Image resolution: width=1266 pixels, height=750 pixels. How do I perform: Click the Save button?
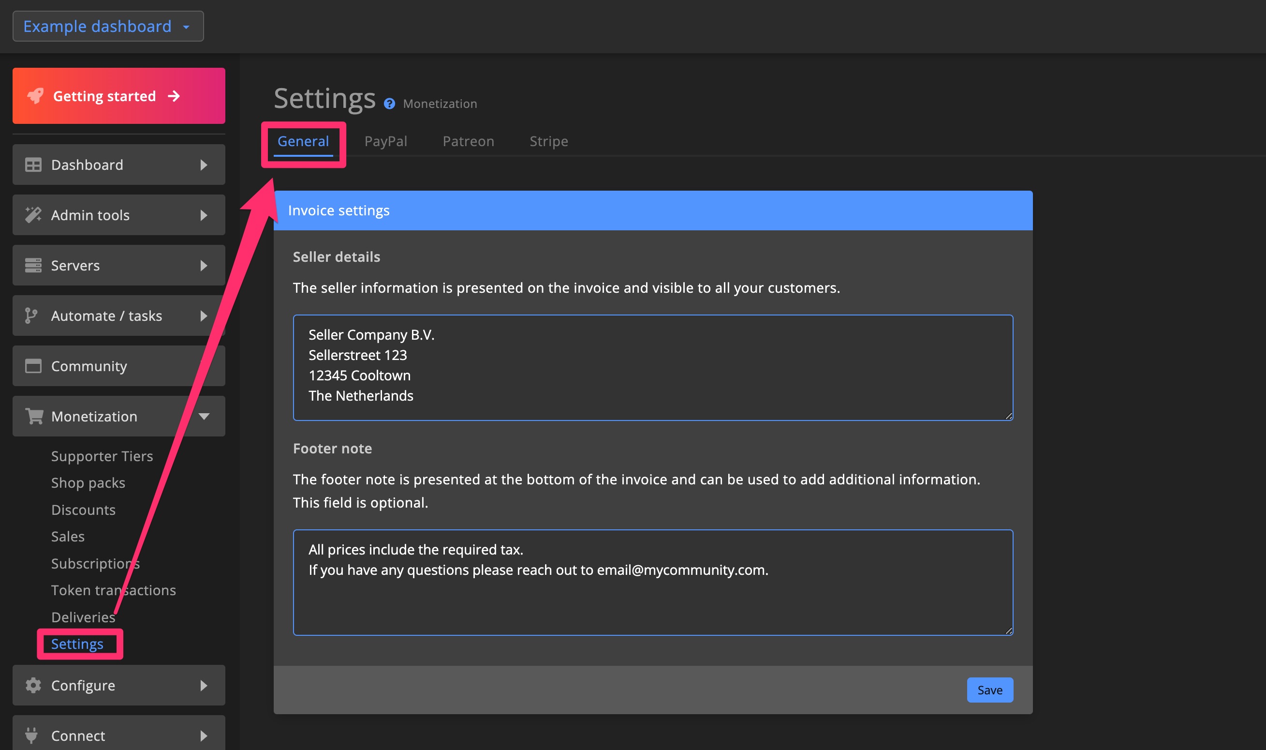pyautogui.click(x=989, y=690)
